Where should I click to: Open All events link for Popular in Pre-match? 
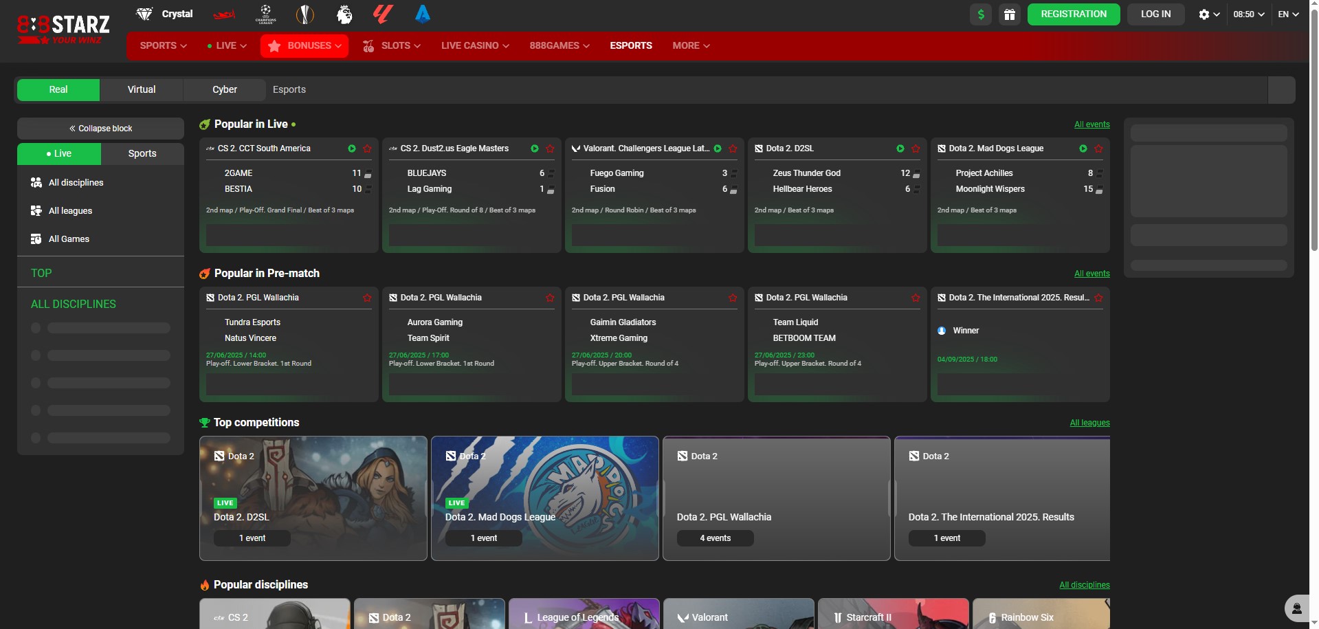1091,274
